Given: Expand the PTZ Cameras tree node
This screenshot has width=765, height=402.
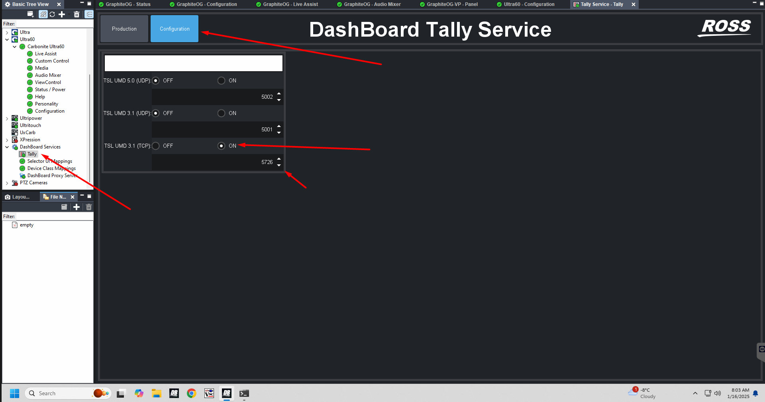Looking at the screenshot, I should tap(7, 183).
